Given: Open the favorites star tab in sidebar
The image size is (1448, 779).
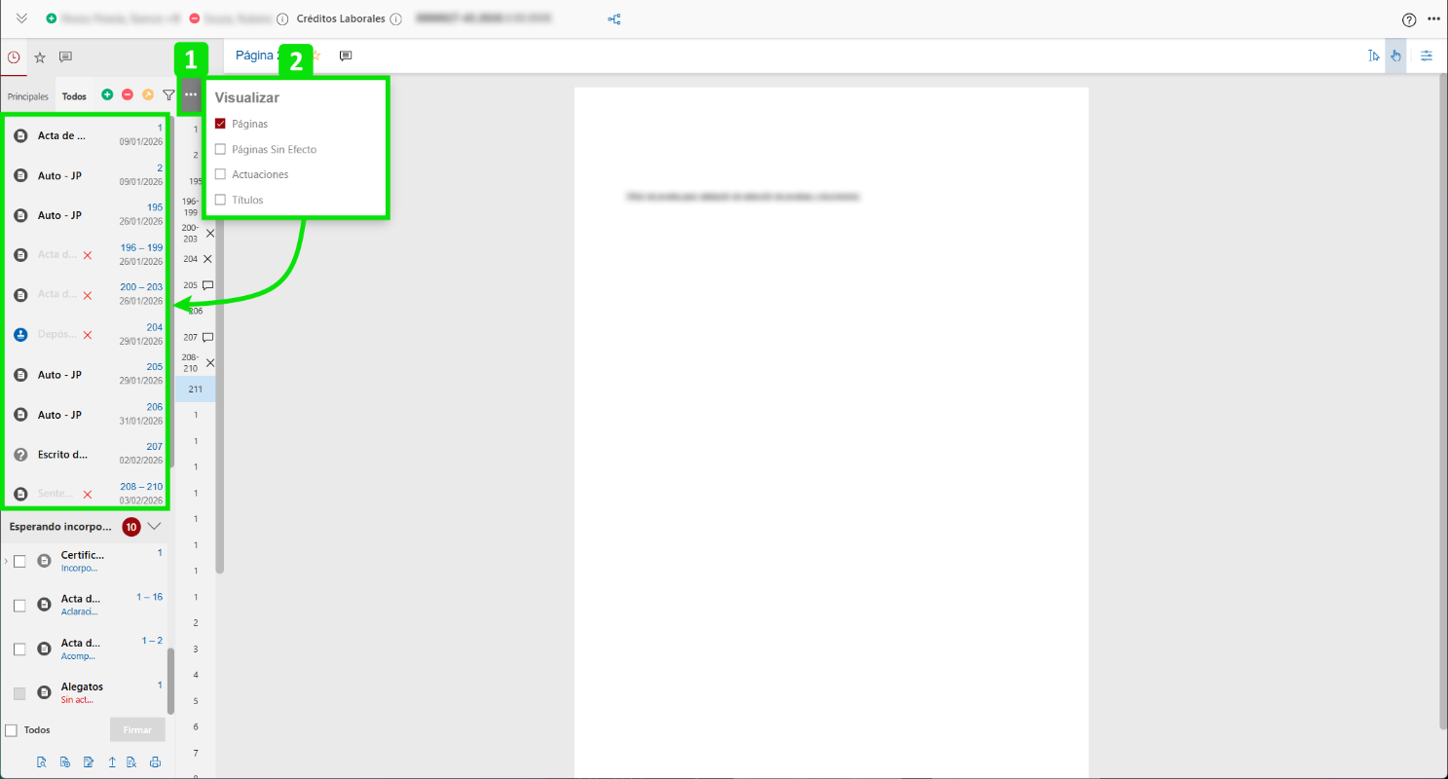Looking at the screenshot, I should click(40, 57).
